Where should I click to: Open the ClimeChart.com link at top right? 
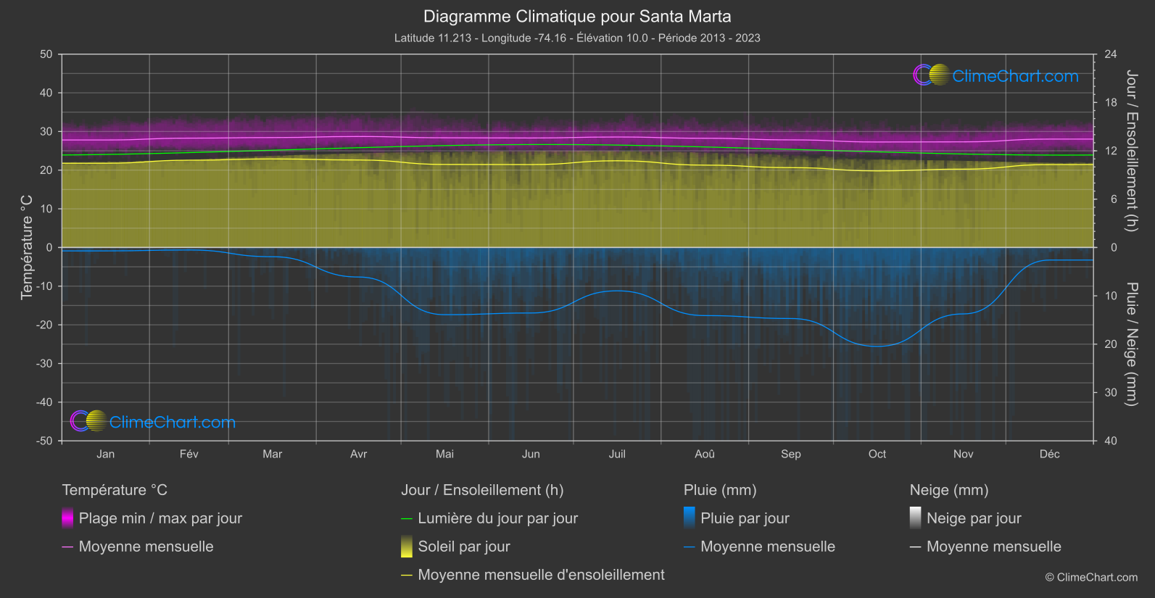point(1015,76)
